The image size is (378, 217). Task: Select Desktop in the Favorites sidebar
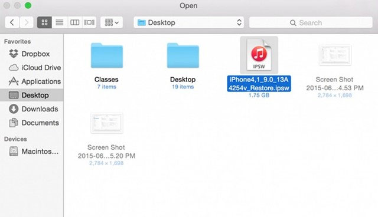coord(31,95)
